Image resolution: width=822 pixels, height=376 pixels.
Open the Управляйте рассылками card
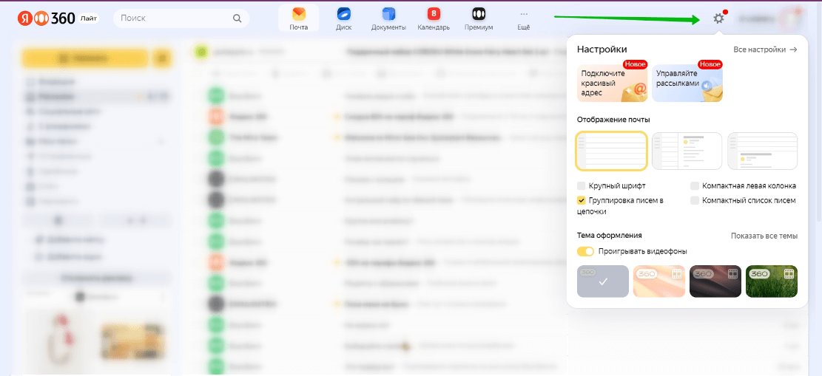[x=687, y=83]
